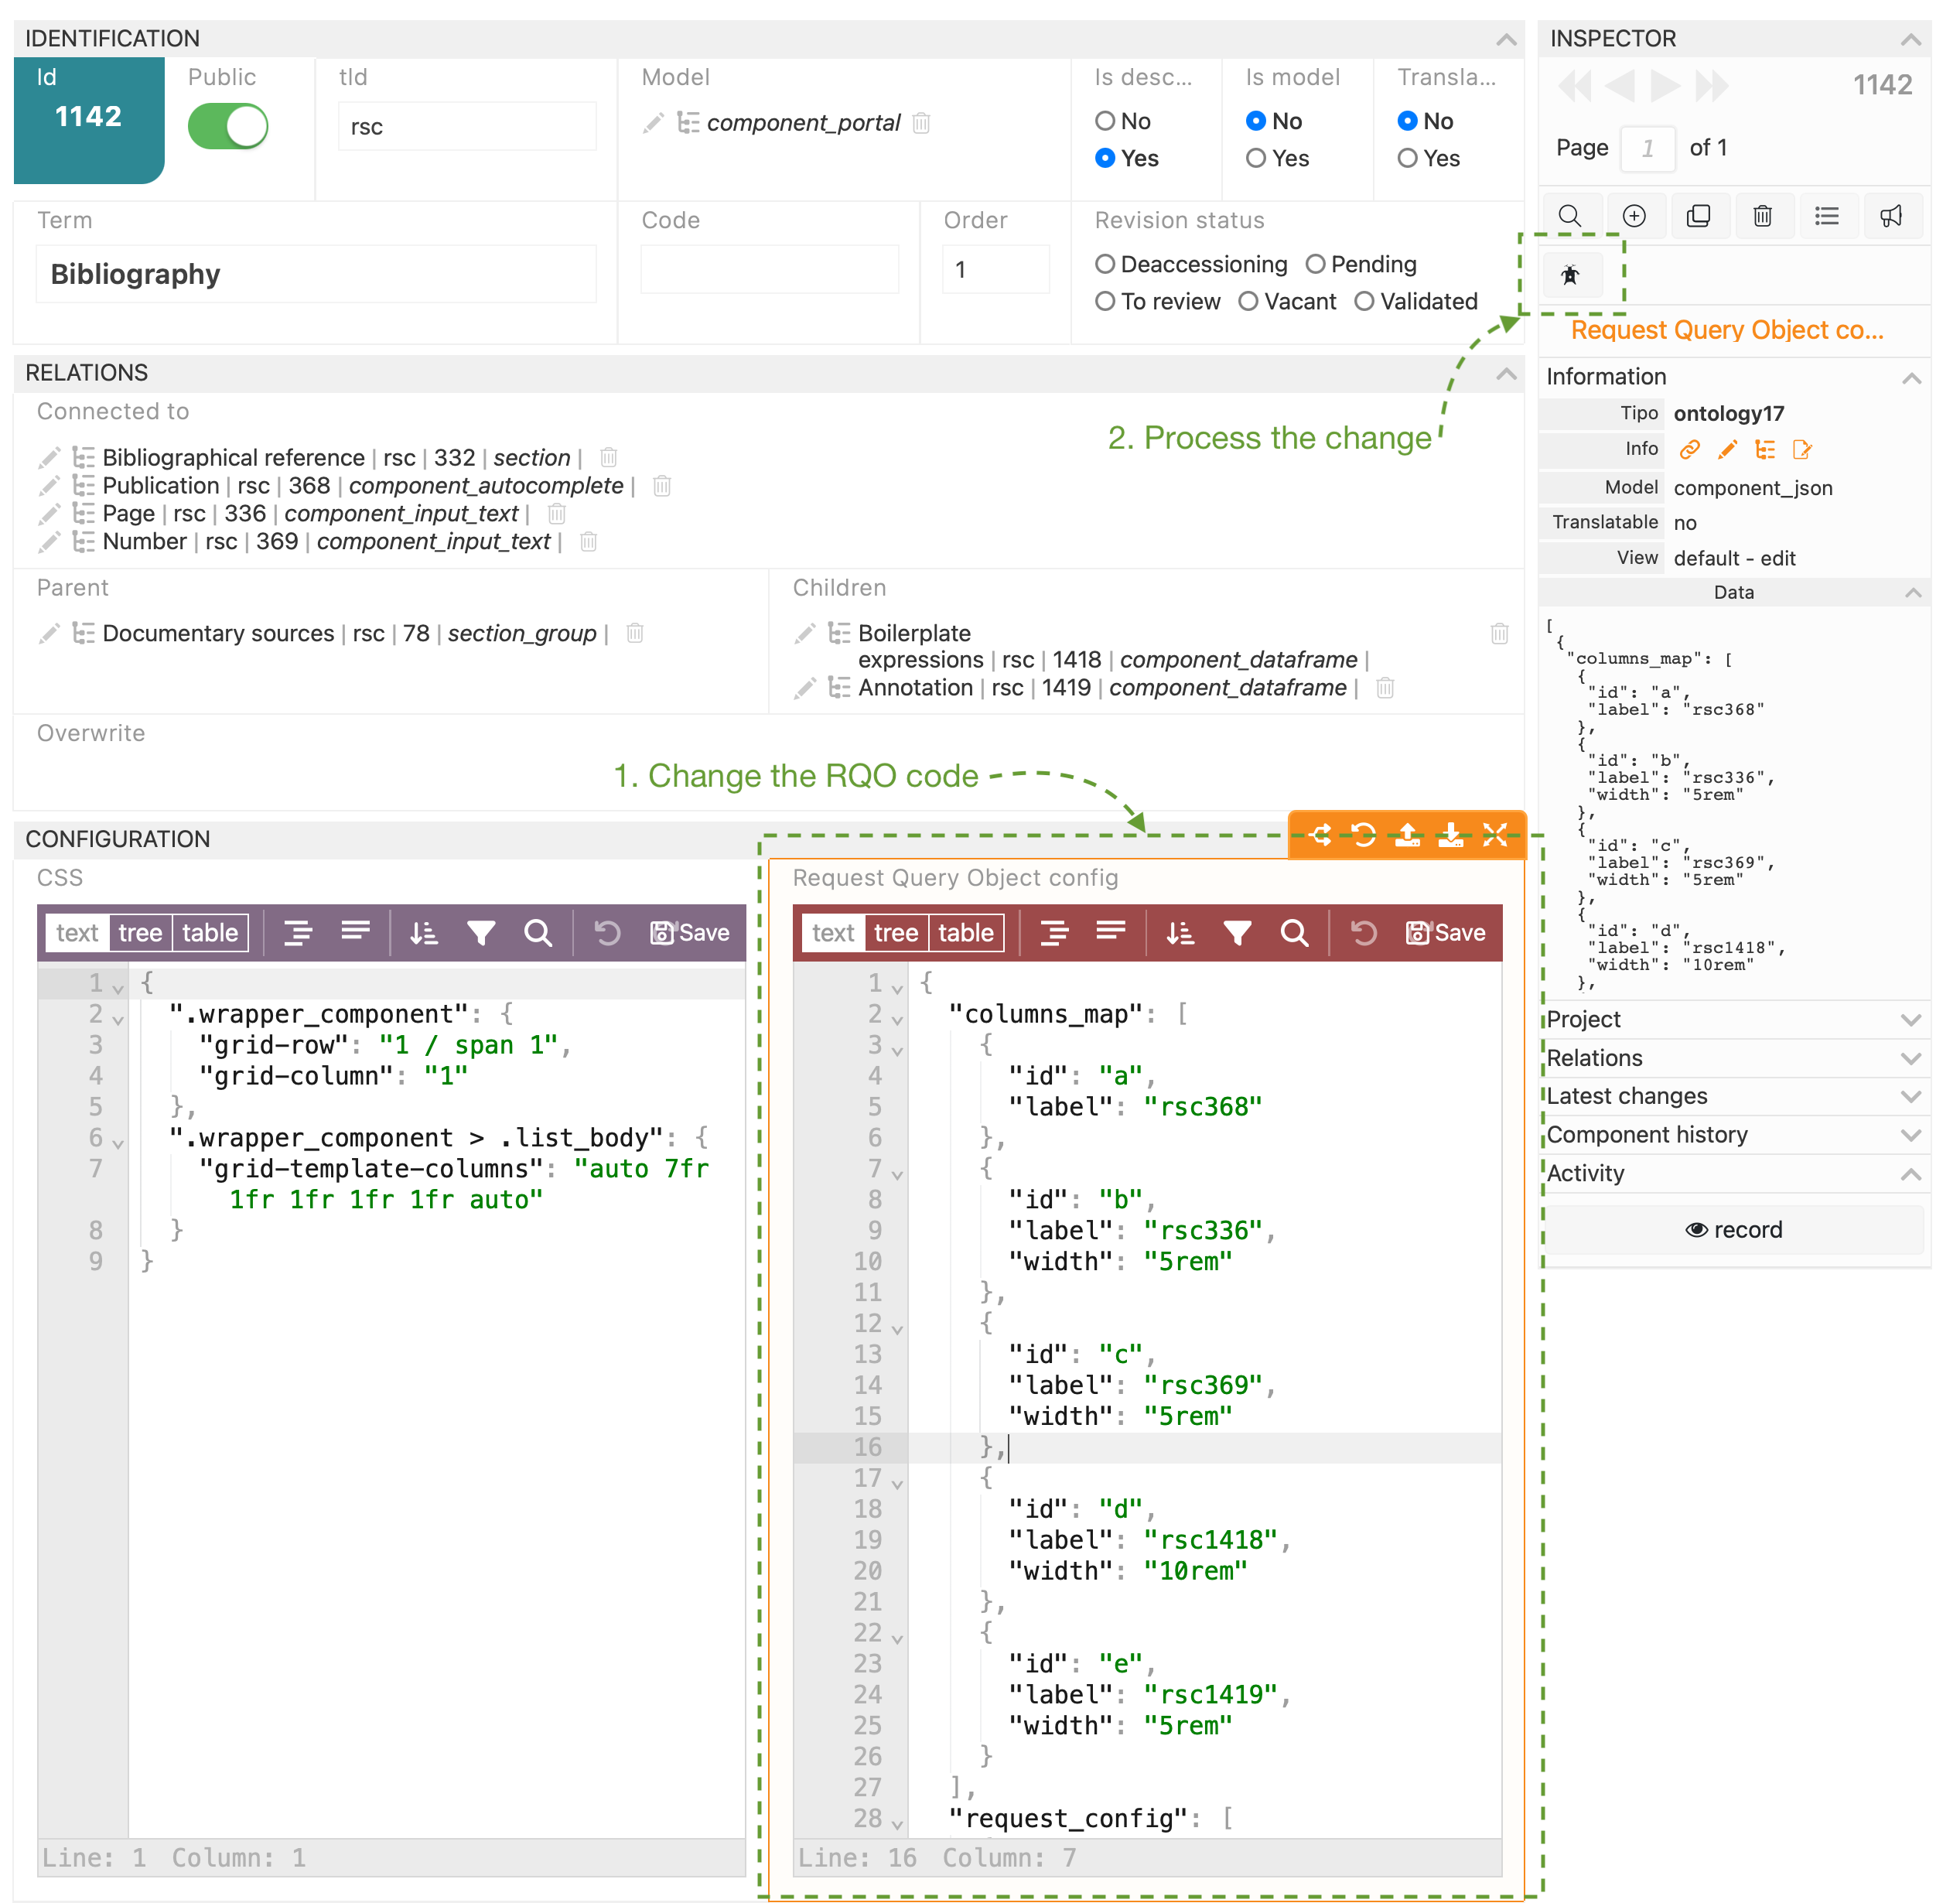The height and width of the screenshot is (1903, 1960).
Task: Click the Inspector search magnifier icon
Action: tap(1570, 216)
